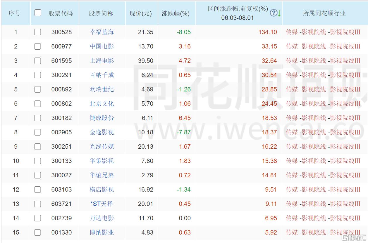The image size is (368, 243).
Task: Click the 区间涨跌幅:前复权(%) column header
Action: (238, 9)
